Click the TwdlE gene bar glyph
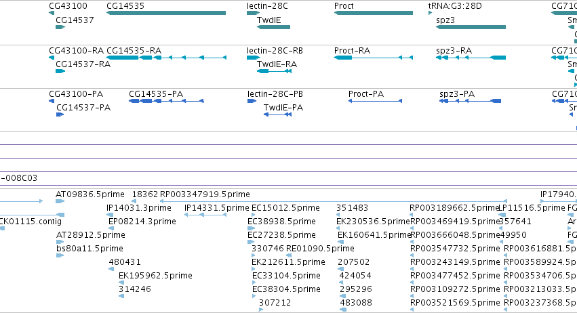 click(273, 27)
